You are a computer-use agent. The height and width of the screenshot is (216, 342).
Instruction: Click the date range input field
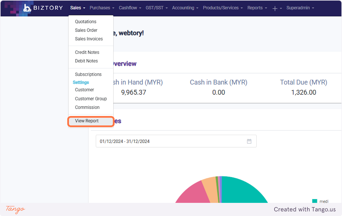pos(176,141)
